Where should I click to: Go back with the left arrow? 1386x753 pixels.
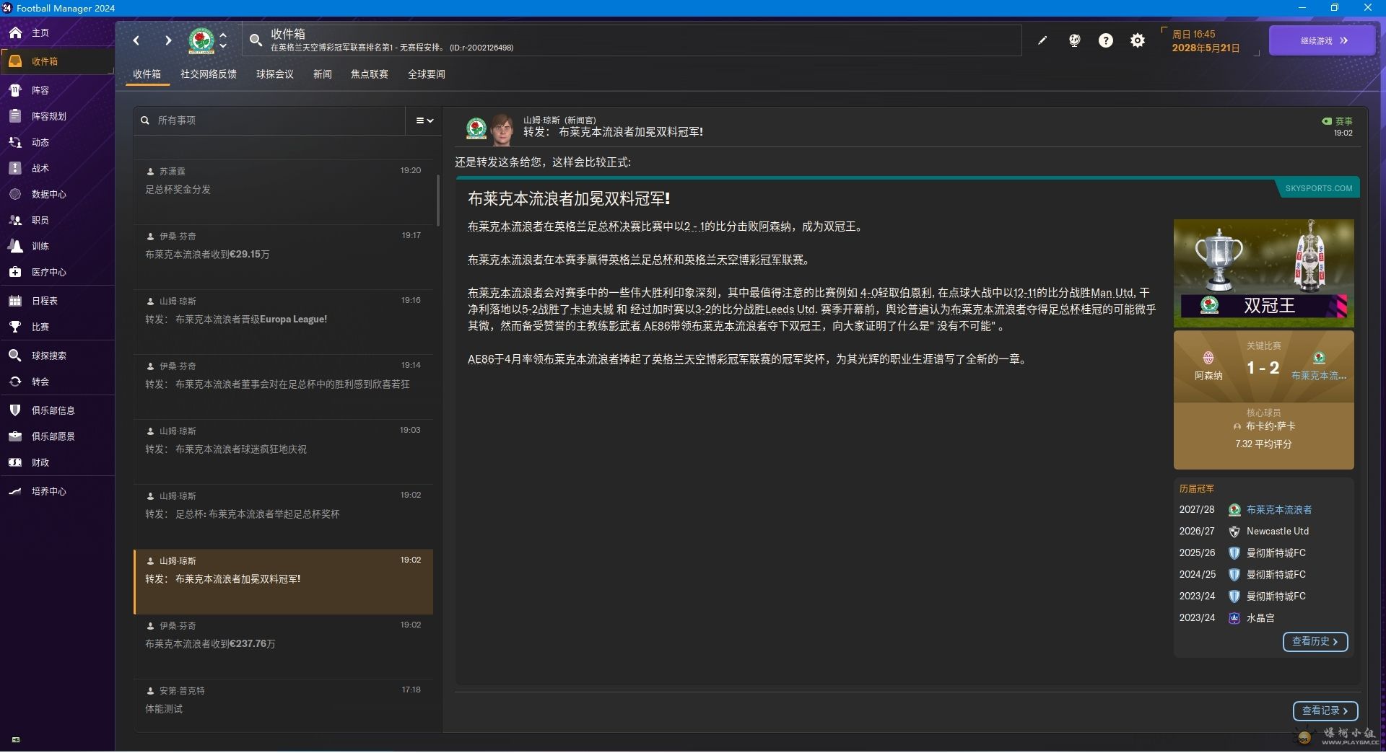click(136, 40)
